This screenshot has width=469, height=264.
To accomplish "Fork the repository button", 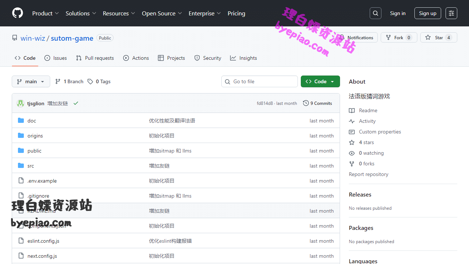I will point(399,37).
